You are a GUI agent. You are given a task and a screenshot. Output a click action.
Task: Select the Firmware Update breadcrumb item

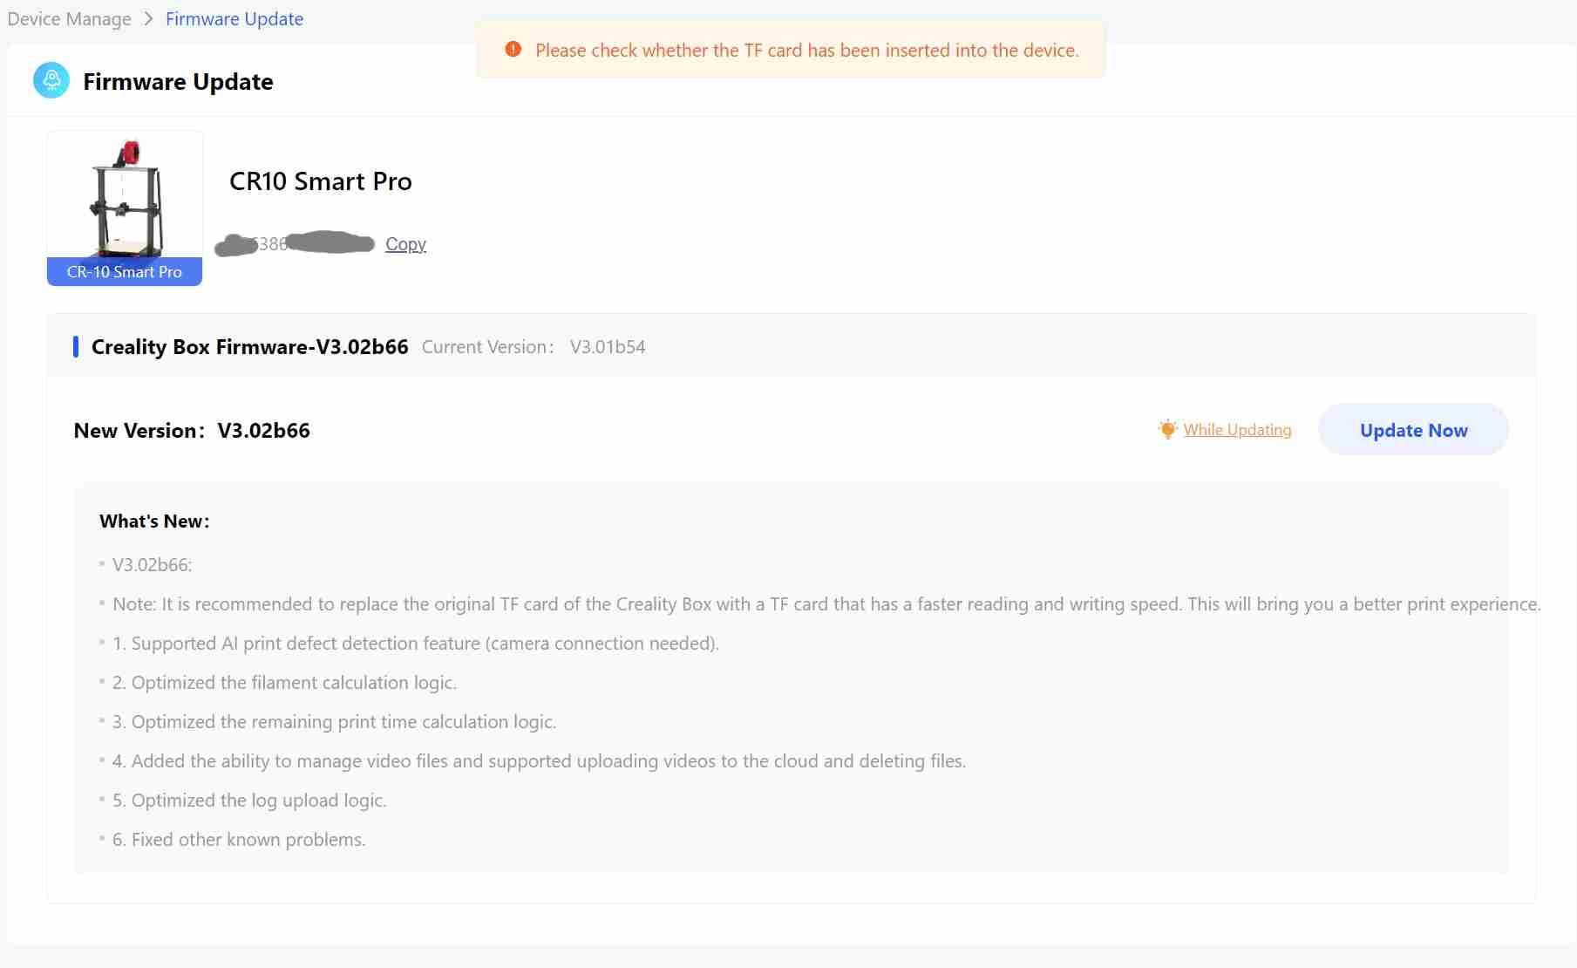[x=235, y=18]
